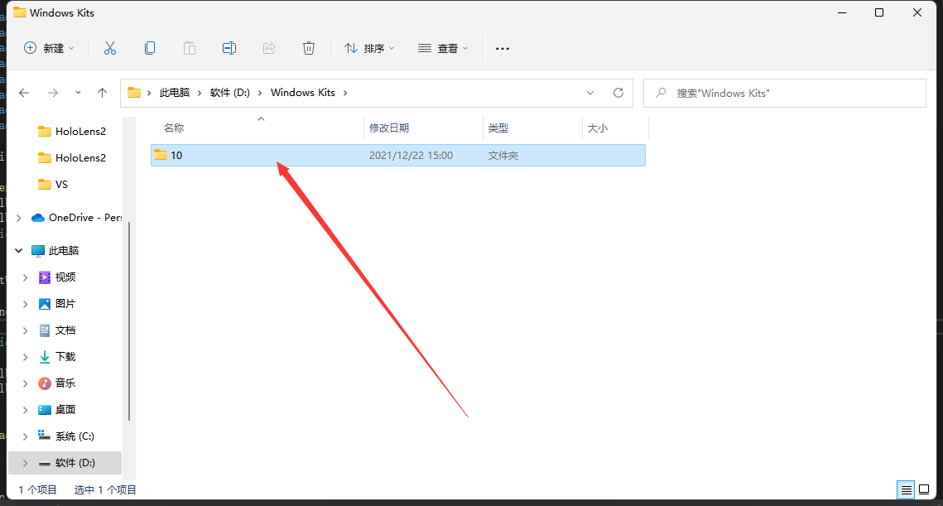
Task: Open the three-dot See more menu
Action: pos(503,48)
